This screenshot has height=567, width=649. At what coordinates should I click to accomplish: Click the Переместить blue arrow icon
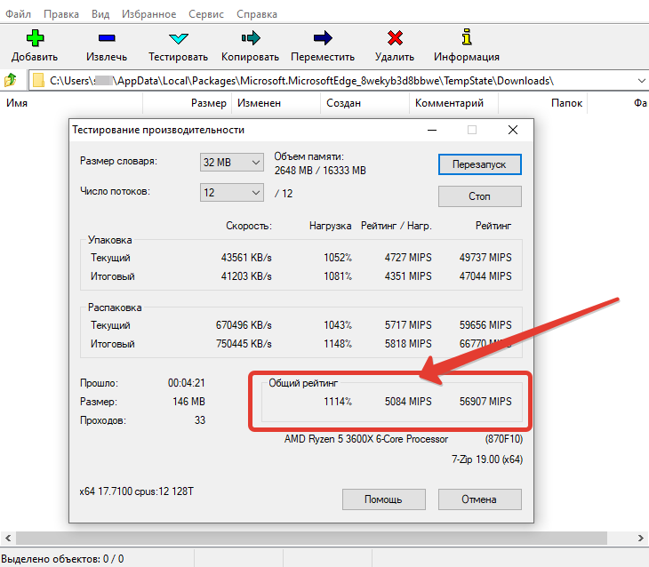323,38
